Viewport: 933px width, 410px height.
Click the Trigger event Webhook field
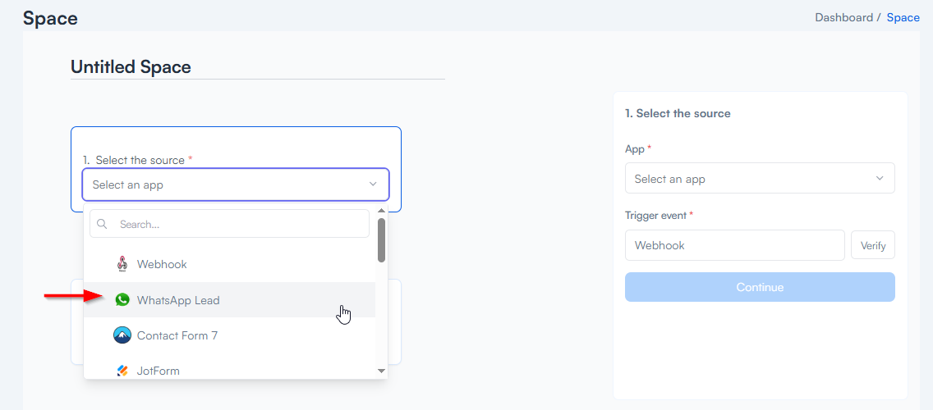click(734, 245)
